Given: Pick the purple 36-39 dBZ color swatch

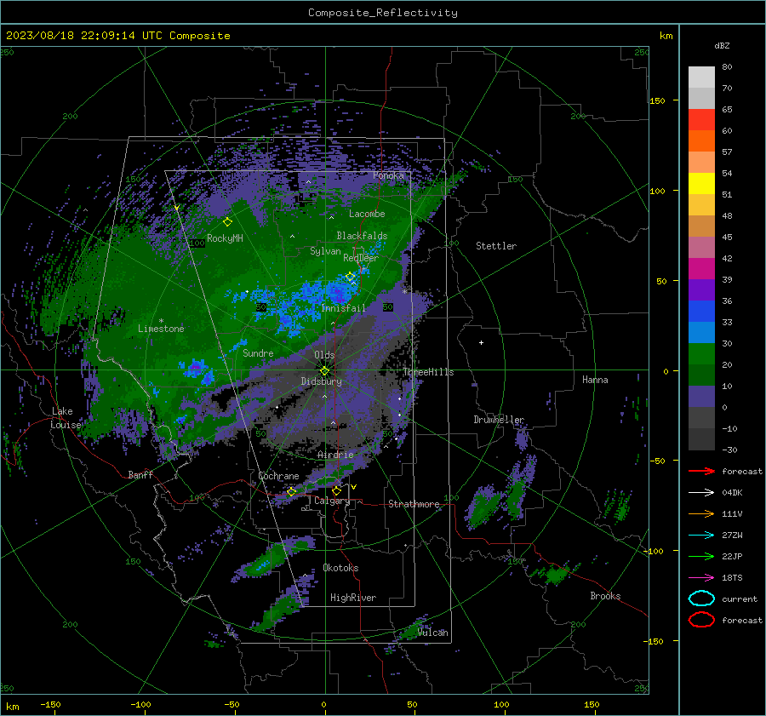Looking at the screenshot, I should pyautogui.click(x=701, y=289).
